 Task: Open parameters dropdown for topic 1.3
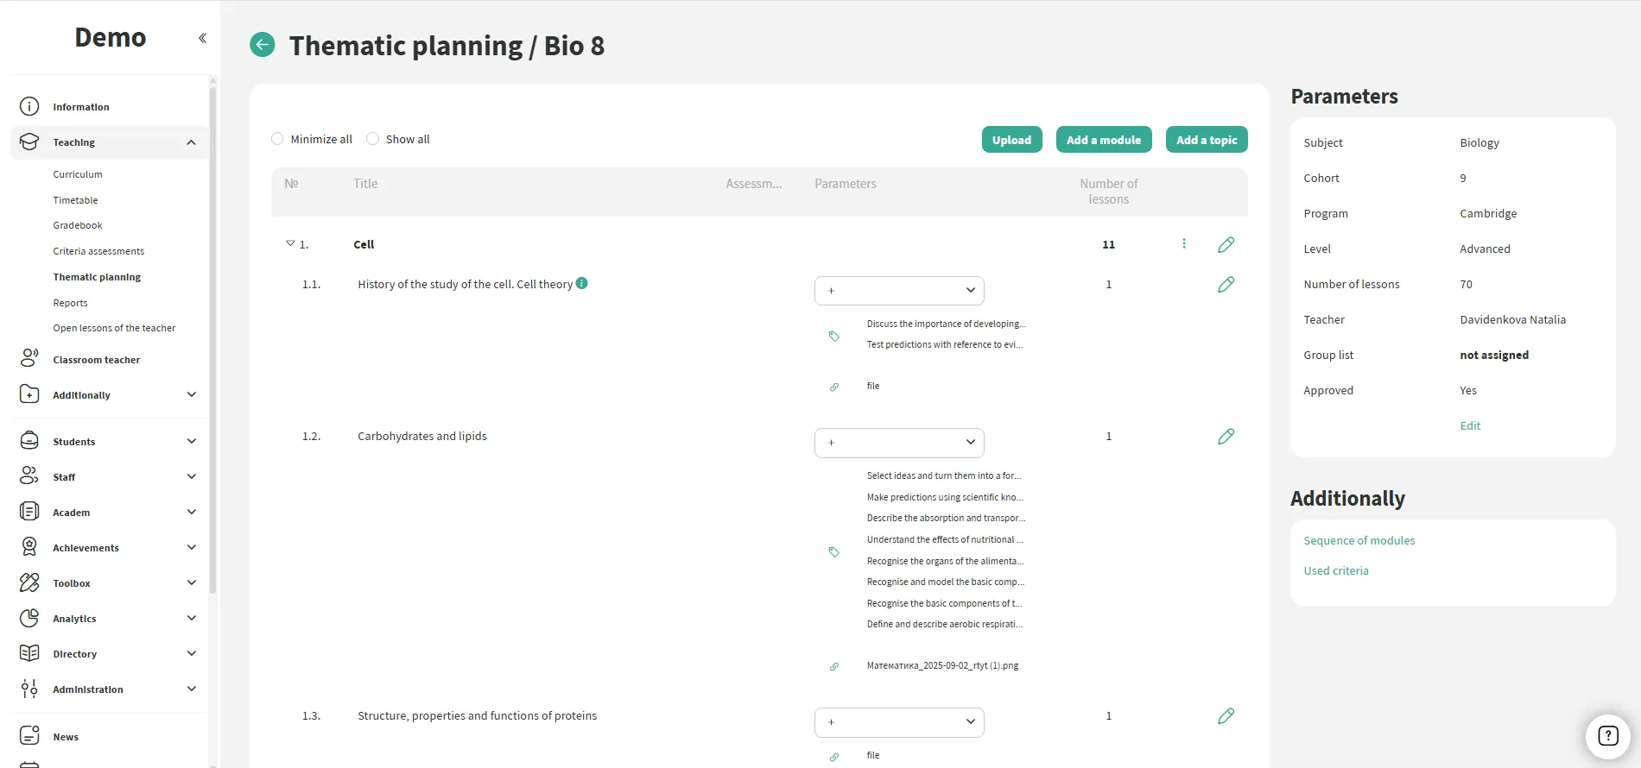(898, 722)
